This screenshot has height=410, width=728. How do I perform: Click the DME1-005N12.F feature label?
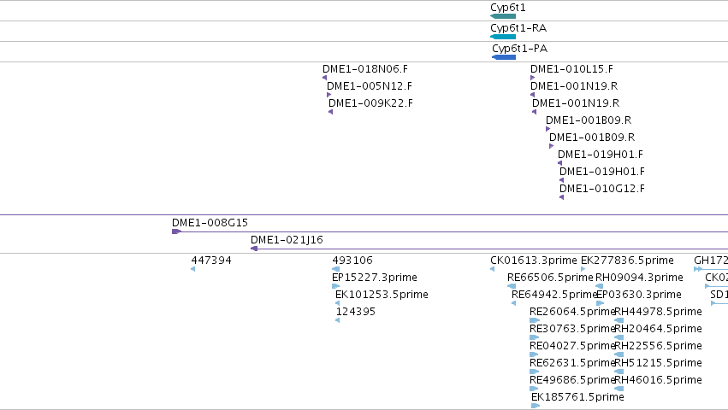pos(370,86)
